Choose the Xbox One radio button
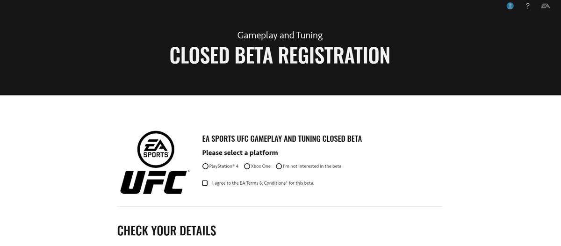 247,166
